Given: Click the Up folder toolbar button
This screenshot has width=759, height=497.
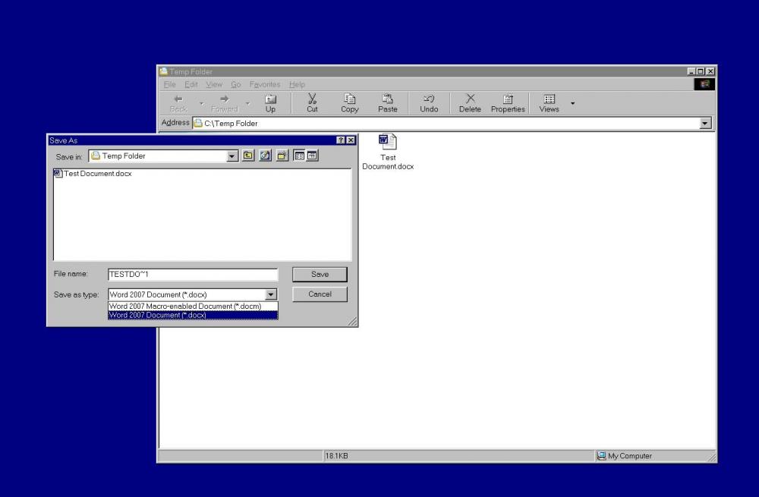Looking at the screenshot, I should [270, 102].
